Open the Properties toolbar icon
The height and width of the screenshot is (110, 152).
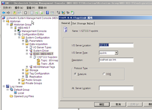(x=32, y=13)
